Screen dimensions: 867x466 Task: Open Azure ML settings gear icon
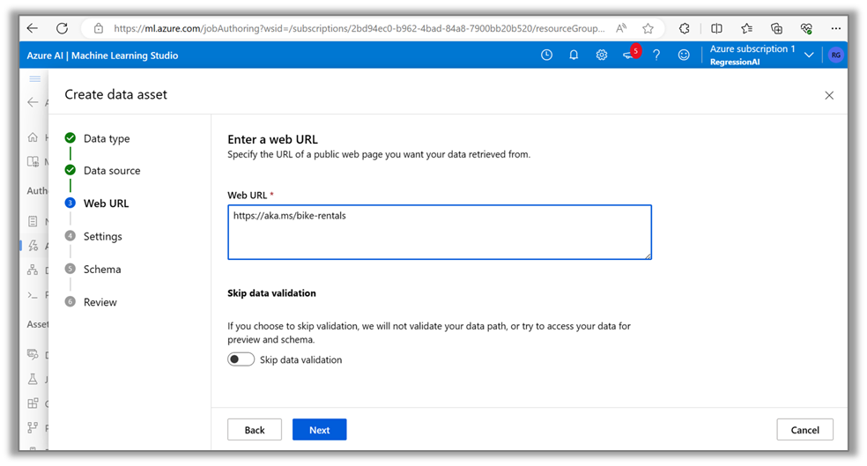tap(602, 55)
